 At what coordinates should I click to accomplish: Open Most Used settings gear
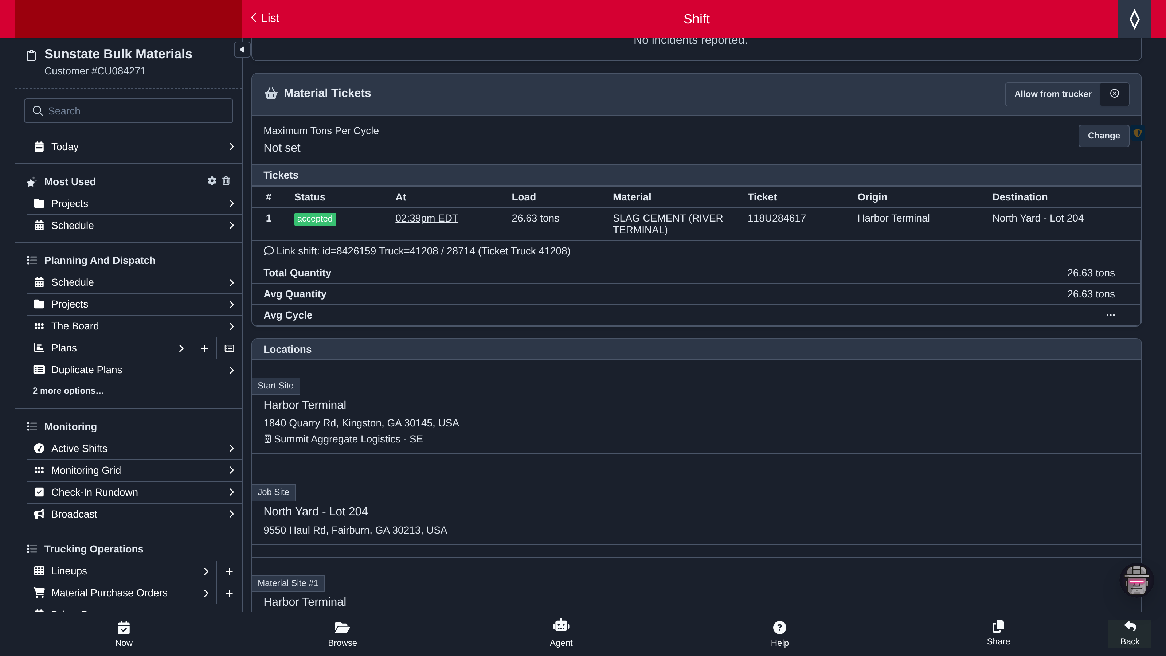pyautogui.click(x=212, y=181)
